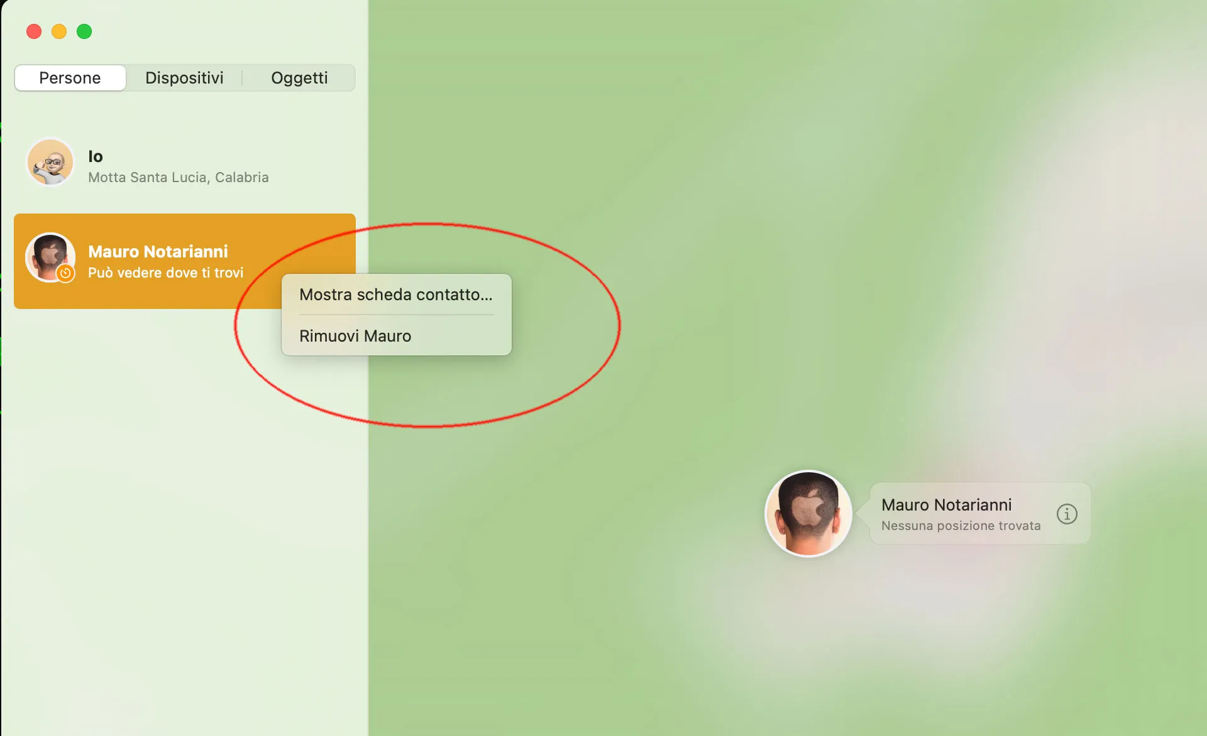Click Mauro's avatar pin on the map
The width and height of the screenshot is (1207, 736).
pyautogui.click(x=808, y=514)
